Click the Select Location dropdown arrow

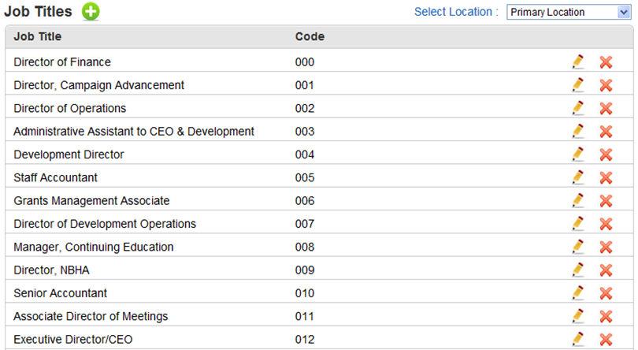[623, 13]
